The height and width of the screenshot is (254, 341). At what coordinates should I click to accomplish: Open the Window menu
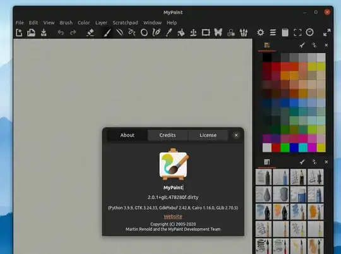[152, 23]
